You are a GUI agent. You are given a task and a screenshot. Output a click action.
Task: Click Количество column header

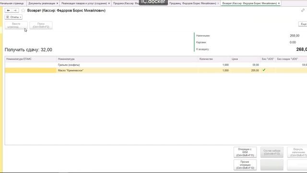point(214,59)
